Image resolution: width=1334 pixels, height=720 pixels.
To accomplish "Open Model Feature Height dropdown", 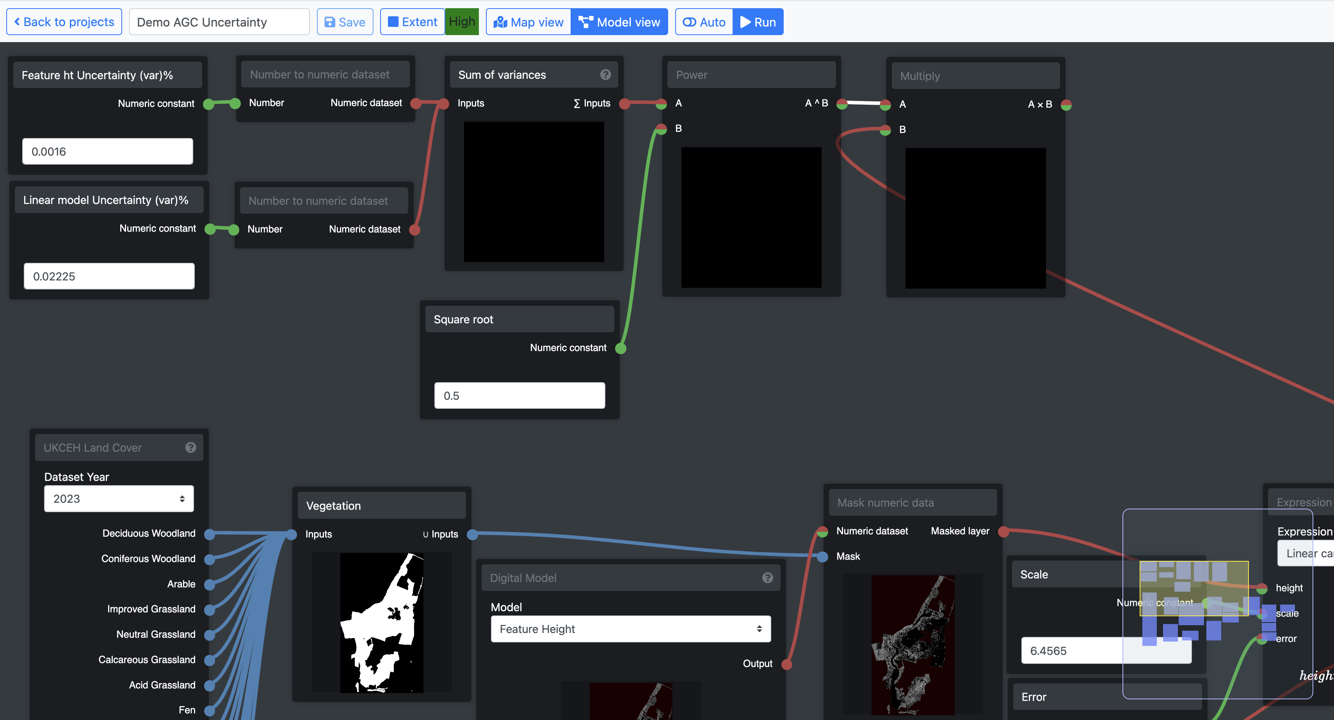I will 630,629.
